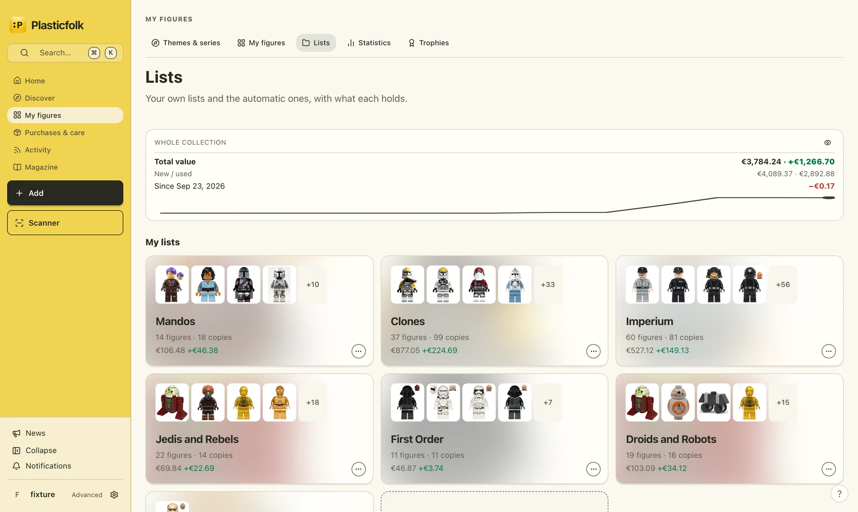Screen dimensions: 858x512
Task: Switch to Themes & series tab
Action: [x=186, y=43]
